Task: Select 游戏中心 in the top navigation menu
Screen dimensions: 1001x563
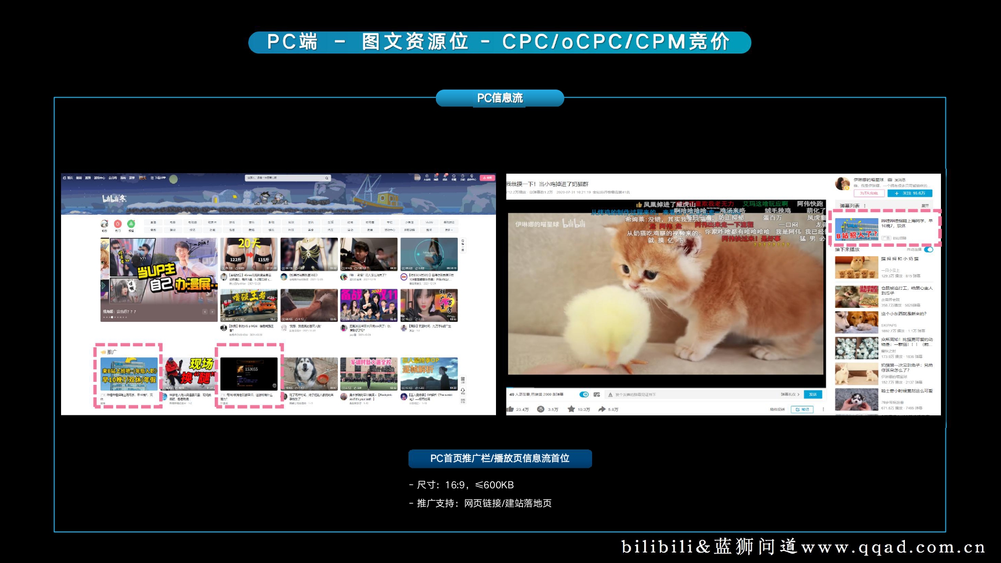Action: [101, 177]
